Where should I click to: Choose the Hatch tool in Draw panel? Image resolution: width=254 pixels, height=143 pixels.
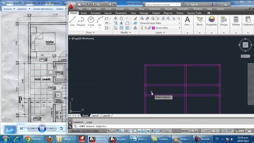point(106,28)
